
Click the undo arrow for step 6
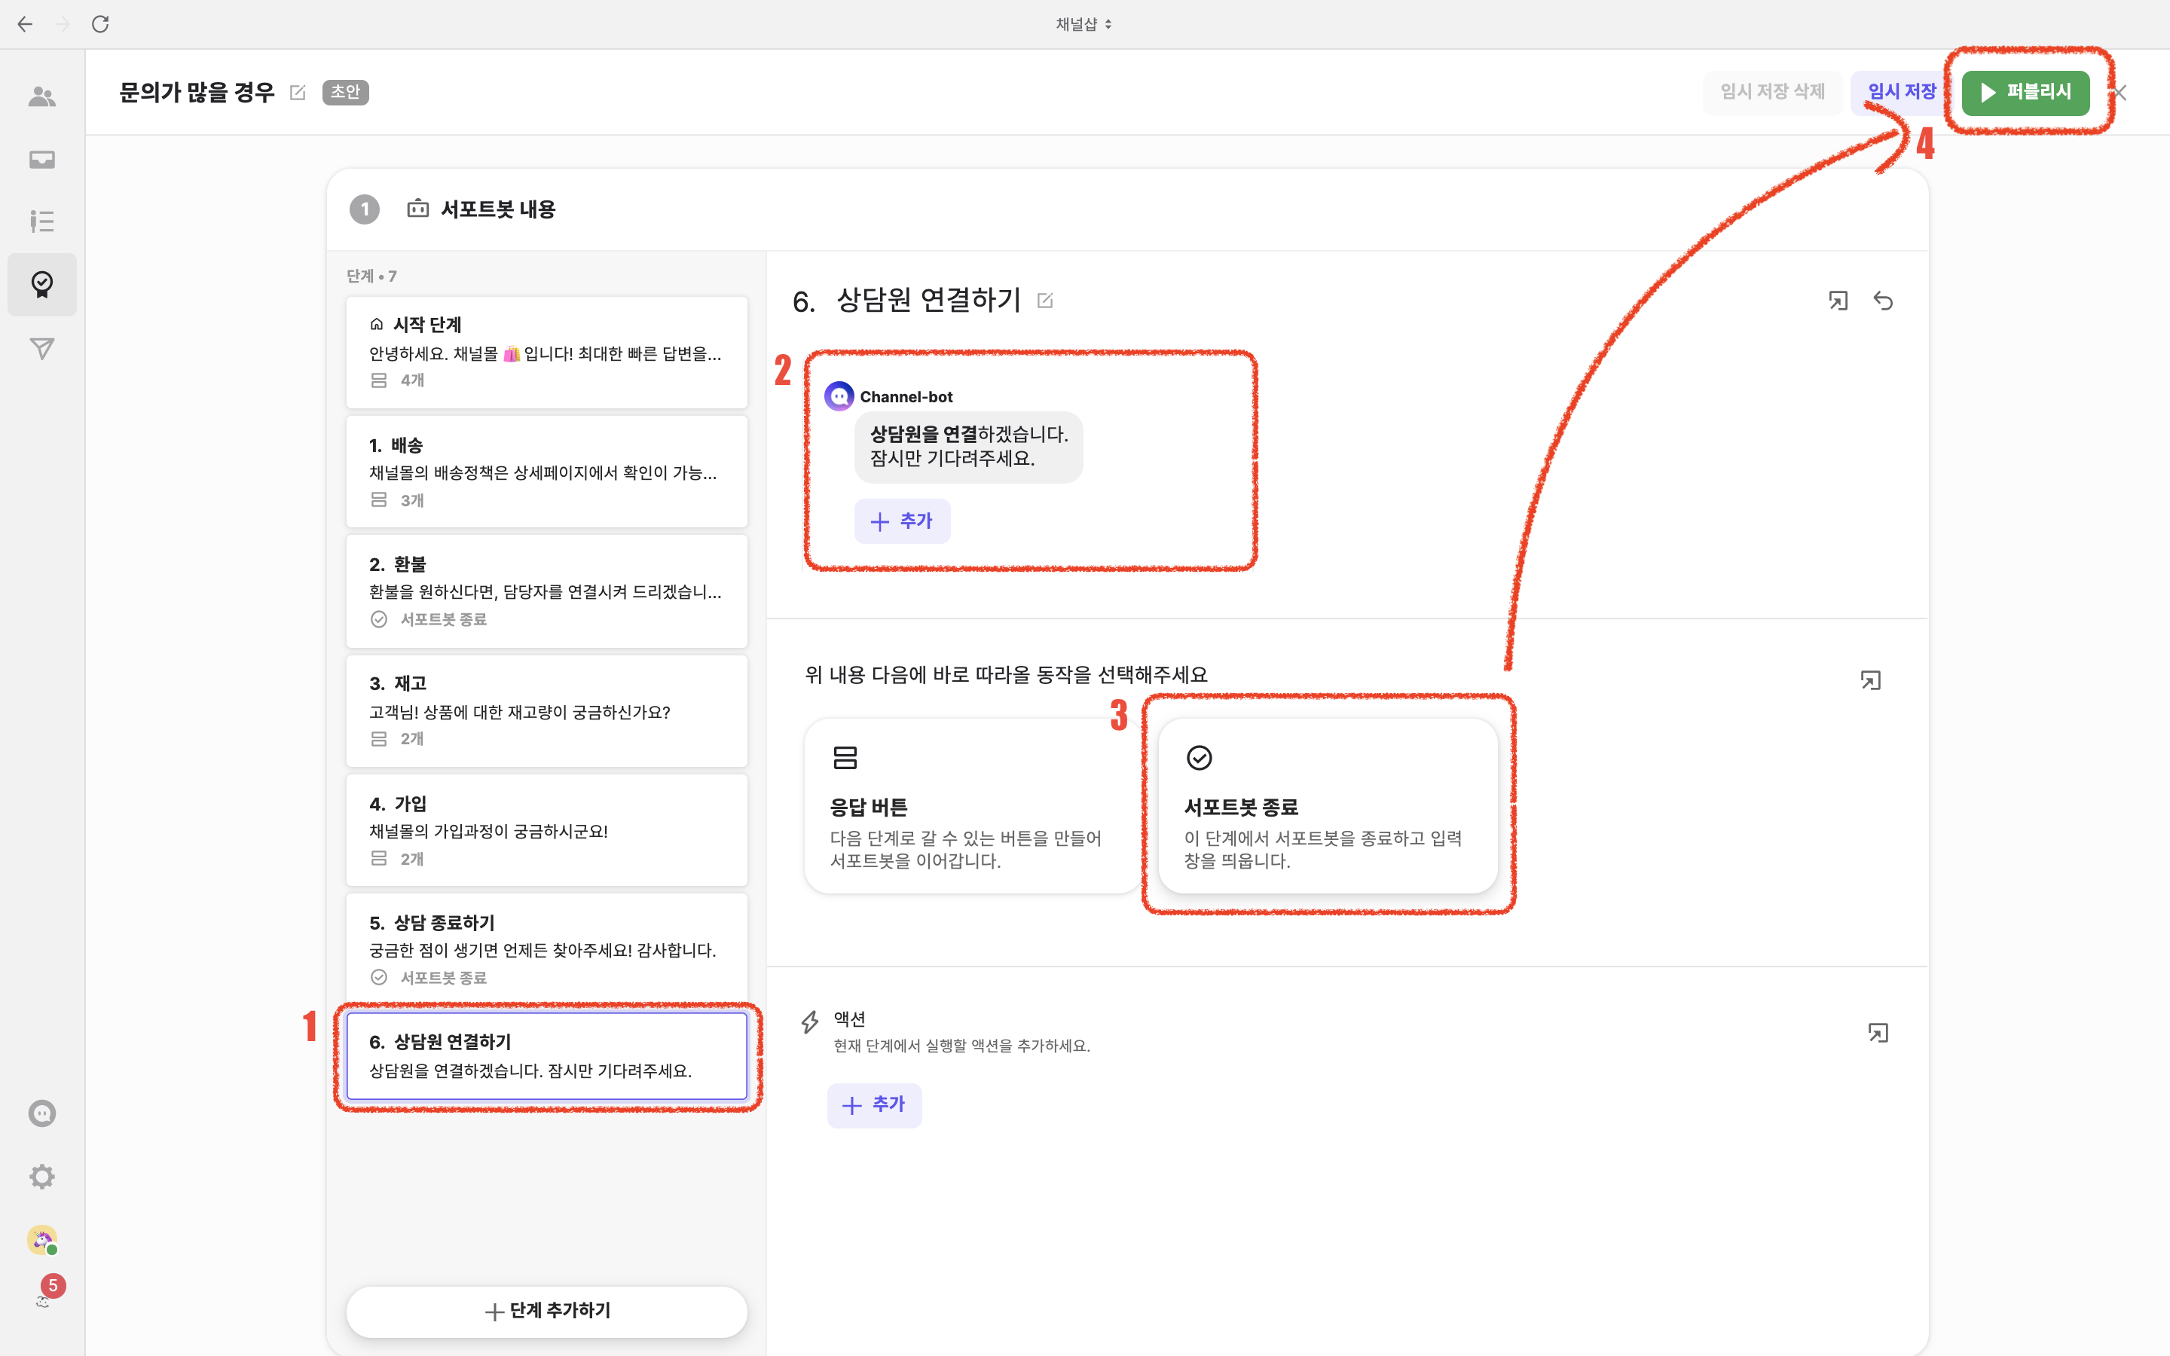pos(1883,301)
